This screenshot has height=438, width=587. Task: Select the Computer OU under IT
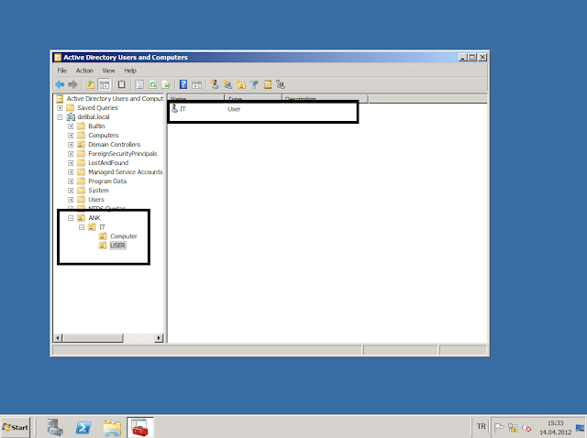point(123,236)
